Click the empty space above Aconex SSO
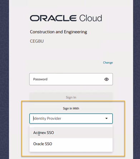The height and width of the screenshot is (159, 140). point(71,126)
